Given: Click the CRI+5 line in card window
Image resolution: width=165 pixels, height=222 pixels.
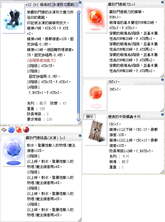Looking at the screenshot, I should point(115,124).
